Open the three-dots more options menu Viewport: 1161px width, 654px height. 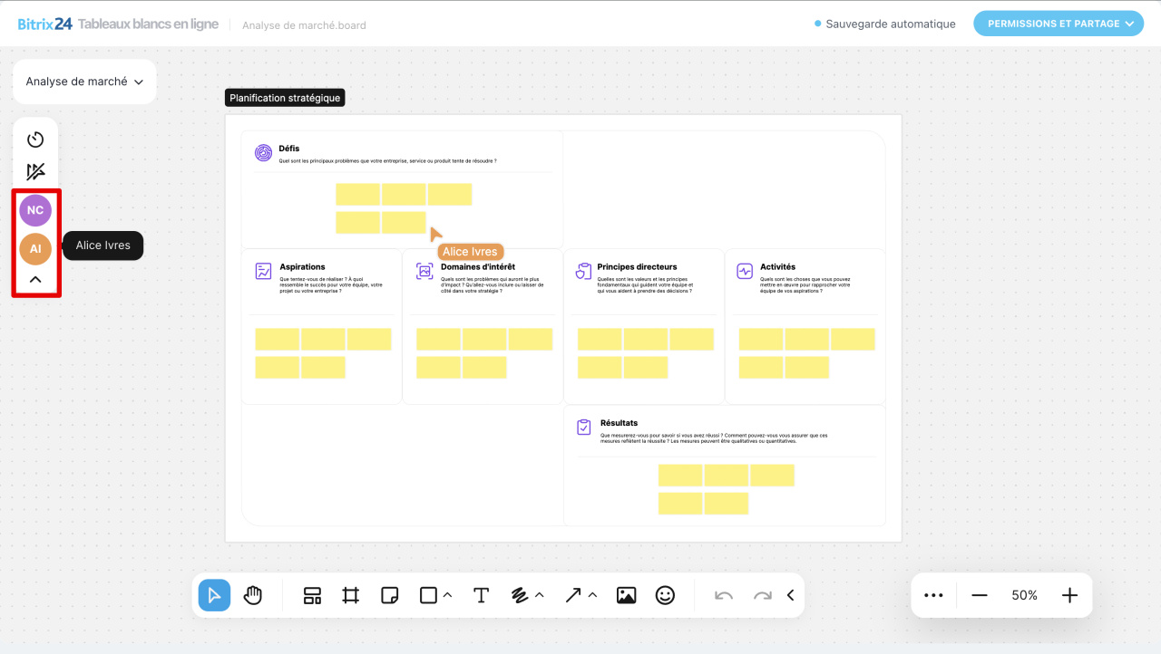point(933,595)
